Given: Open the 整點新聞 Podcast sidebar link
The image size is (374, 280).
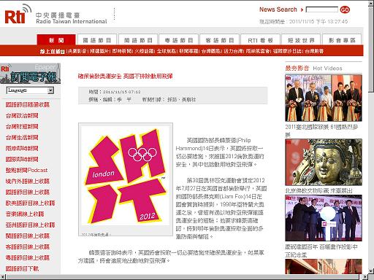Looking at the screenshot, I should click(26, 170).
